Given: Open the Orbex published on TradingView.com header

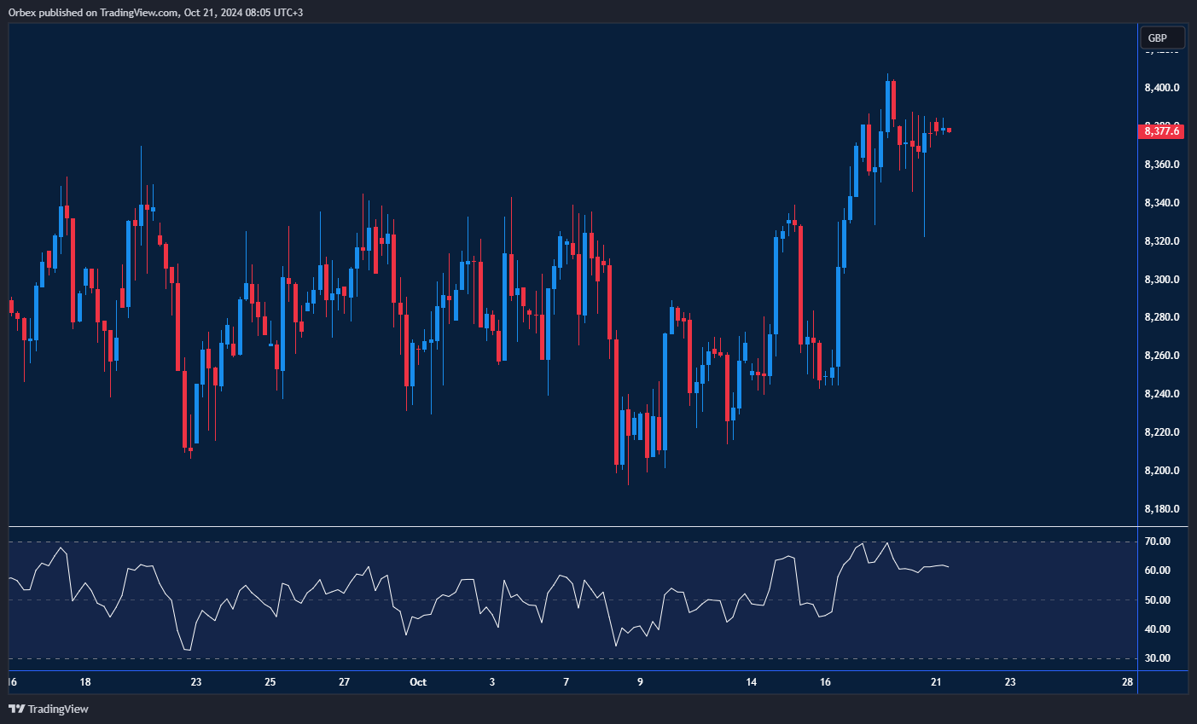Looking at the screenshot, I should coord(155,12).
